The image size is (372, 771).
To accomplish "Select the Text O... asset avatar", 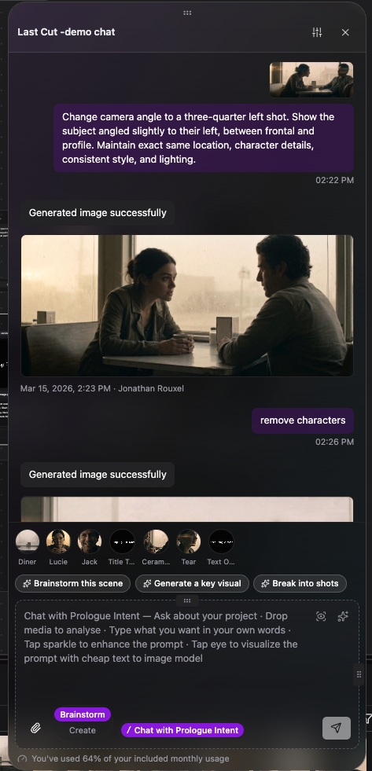I will coord(221,542).
